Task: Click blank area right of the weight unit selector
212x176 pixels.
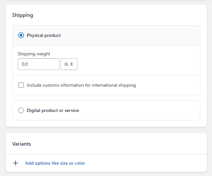Action: pos(138,64)
